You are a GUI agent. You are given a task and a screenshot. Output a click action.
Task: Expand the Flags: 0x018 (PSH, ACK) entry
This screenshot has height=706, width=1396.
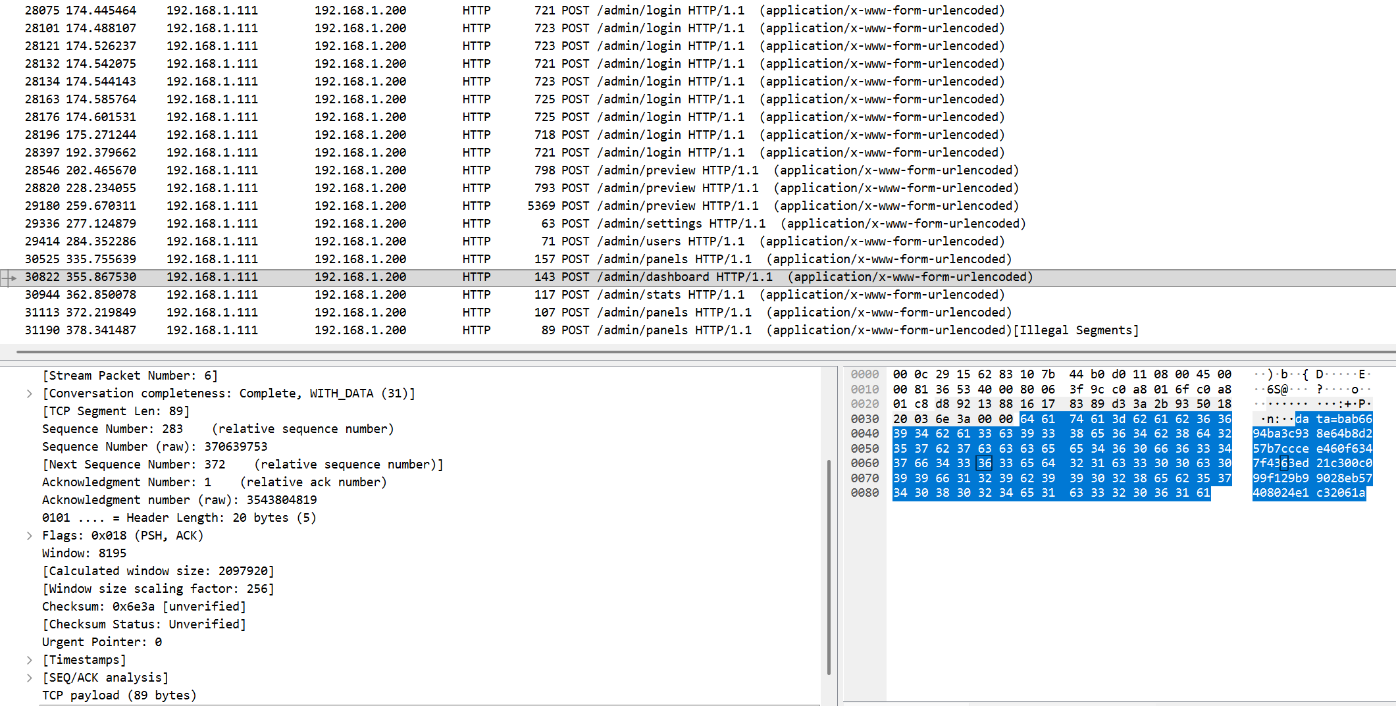pyautogui.click(x=30, y=536)
